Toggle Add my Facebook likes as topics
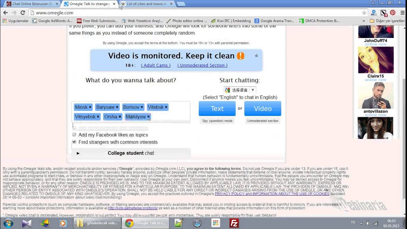Image resolution: width=407 pixels, height=229 pixels. 74,135
